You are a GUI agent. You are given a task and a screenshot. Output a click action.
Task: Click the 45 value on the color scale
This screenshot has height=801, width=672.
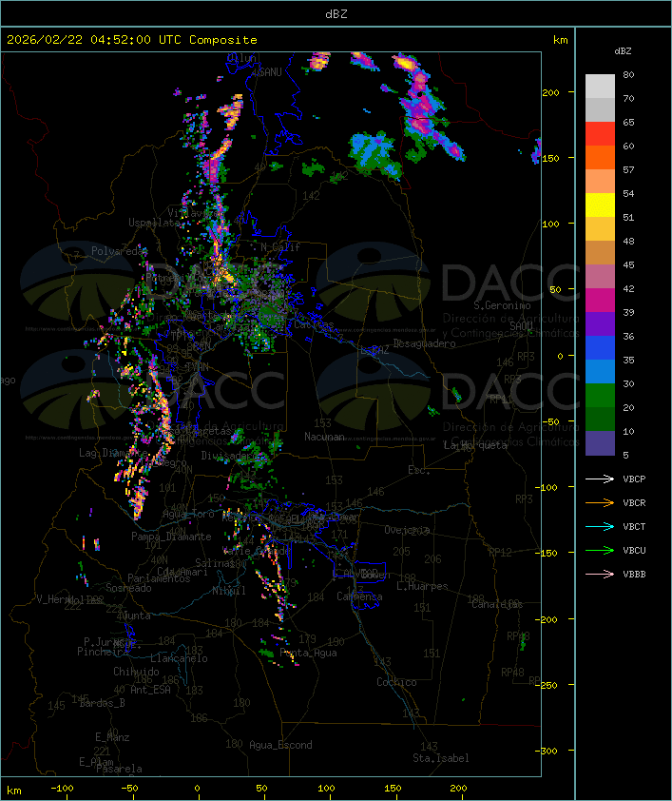coord(628,264)
